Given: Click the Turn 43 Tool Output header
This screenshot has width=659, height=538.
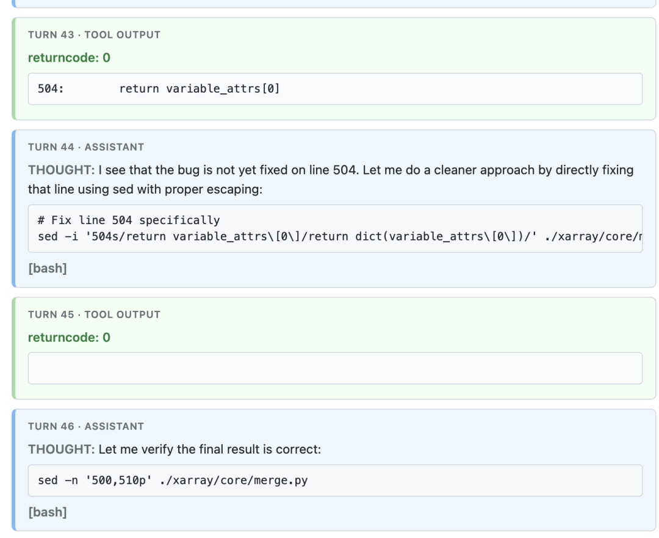Looking at the screenshot, I should 94,35.
